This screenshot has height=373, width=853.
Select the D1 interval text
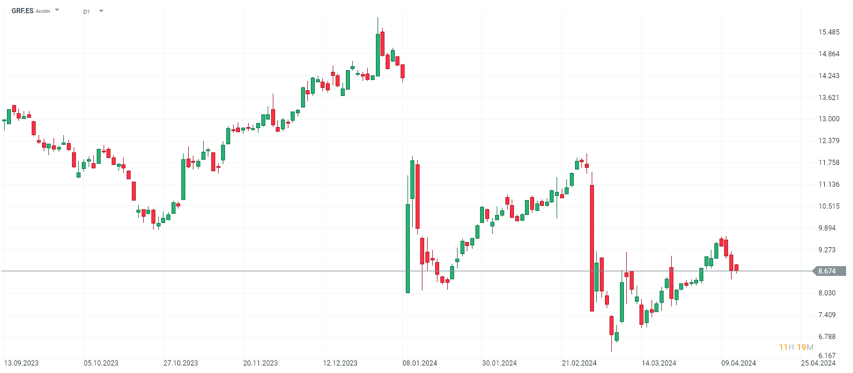coord(86,11)
